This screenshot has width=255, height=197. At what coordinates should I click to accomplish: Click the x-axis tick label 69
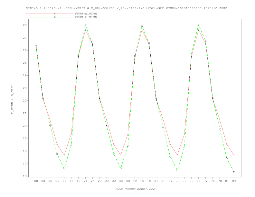click(x=199, y=181)
